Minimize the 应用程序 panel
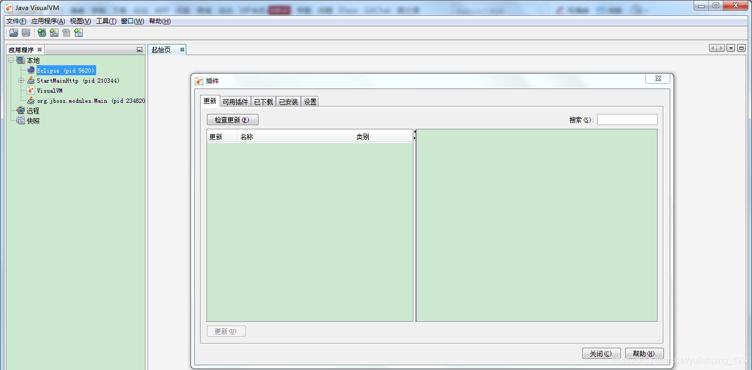The width and height of the screenshot is (752, 370). click(x=140, y=50)
